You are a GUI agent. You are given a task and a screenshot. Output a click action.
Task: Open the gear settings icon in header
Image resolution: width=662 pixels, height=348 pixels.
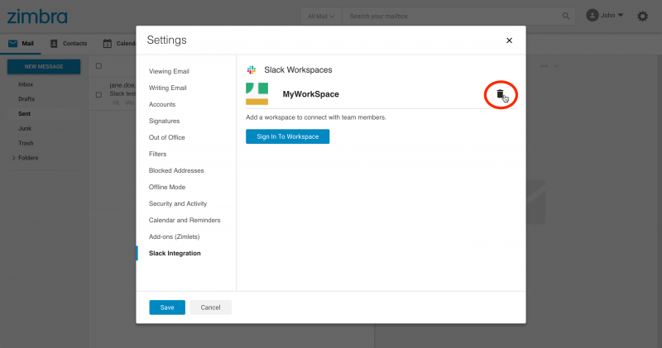(642, 17)
